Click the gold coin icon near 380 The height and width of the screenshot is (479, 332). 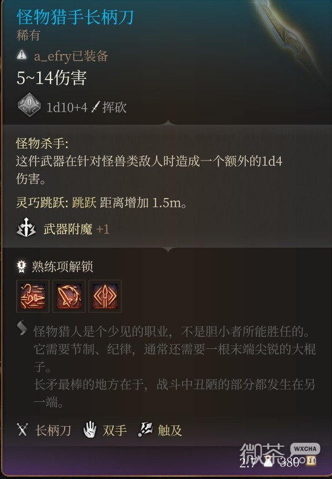(x=311, y=461)
